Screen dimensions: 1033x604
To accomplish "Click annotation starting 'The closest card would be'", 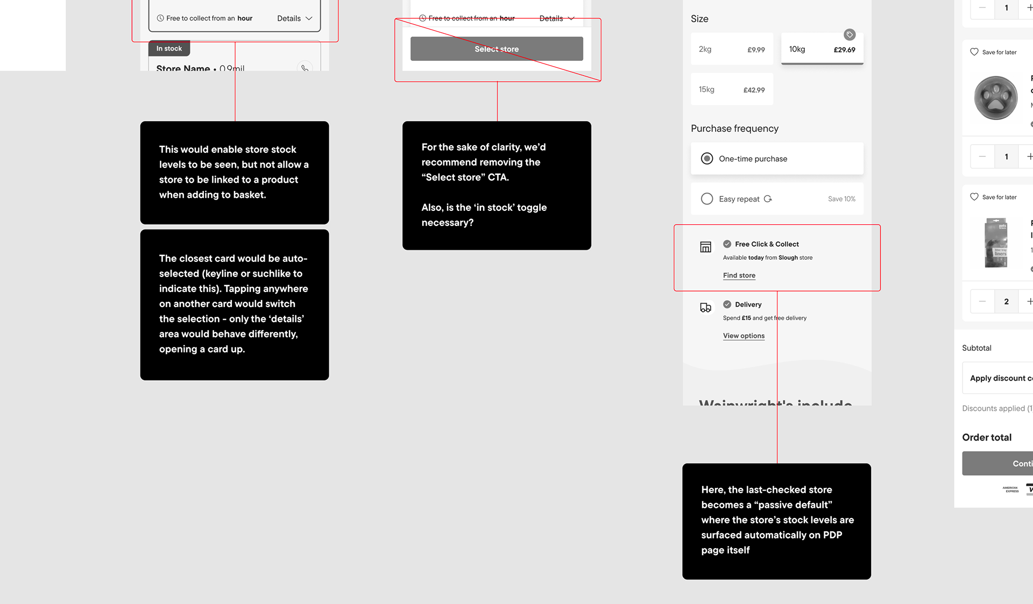I will pyautogui.click(x=235, y=305).
